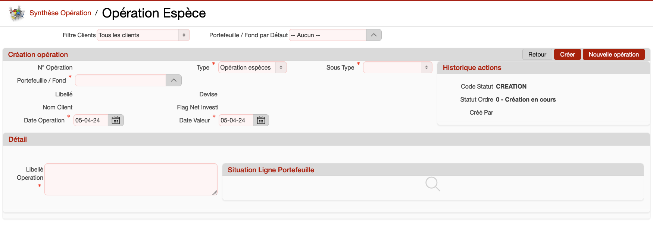Screen dimensions: 653x227
Task: Click the magnifier icon in Situation Ligne Portefeuille
Action: (x=432, y=184)
